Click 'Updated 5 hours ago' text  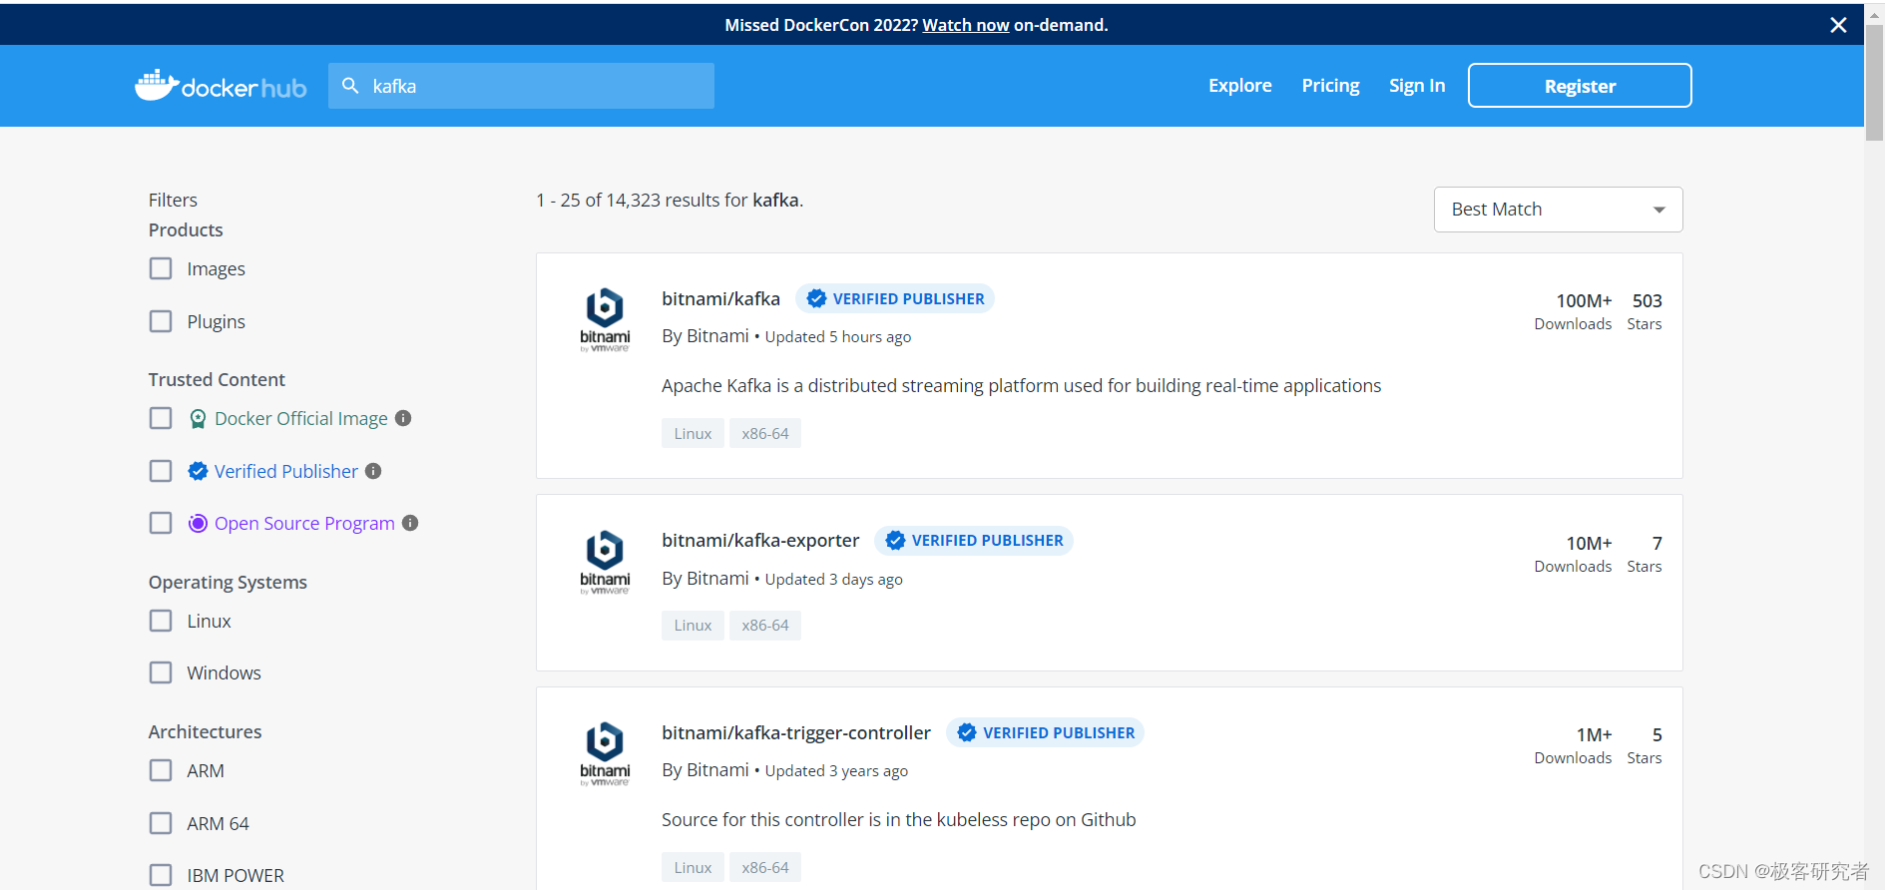(x=838, y=337)
